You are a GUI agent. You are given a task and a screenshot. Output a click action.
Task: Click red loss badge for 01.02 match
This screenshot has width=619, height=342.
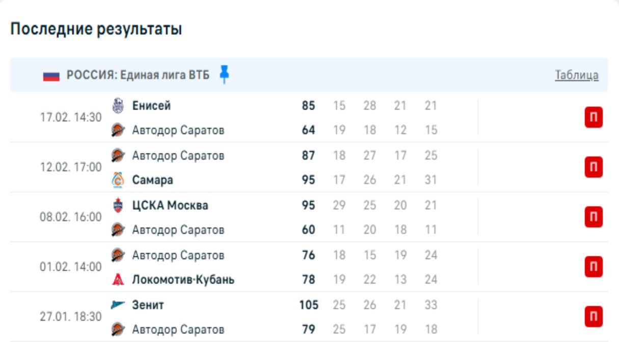pos(594,267)
